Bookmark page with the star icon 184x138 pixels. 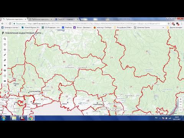[x=169, y=24]
